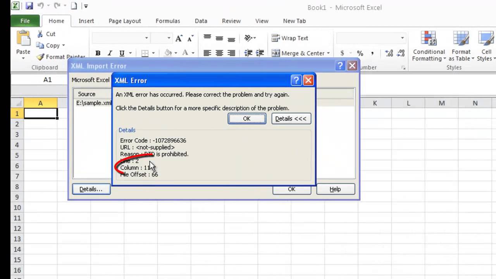Open the font size dropdown
The width and height of the screenshot is (496, 279).
[169, 38]
